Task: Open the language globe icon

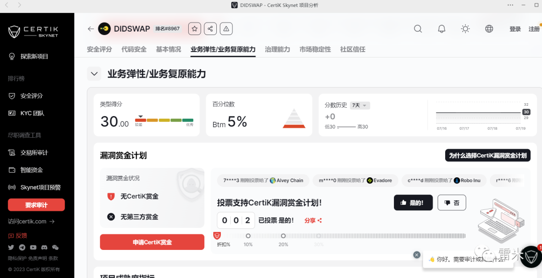Action: click(489, 29)
